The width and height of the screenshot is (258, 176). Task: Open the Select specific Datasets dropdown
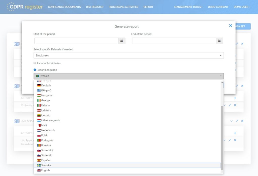[128, 55]
